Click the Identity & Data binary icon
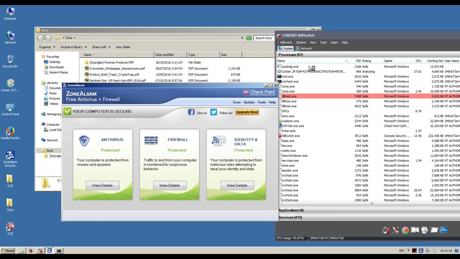 219,141
